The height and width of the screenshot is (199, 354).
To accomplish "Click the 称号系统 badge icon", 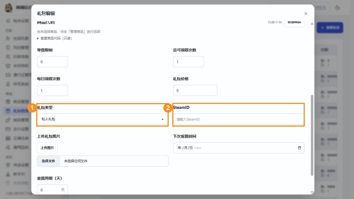I will (x=8, y=84).
